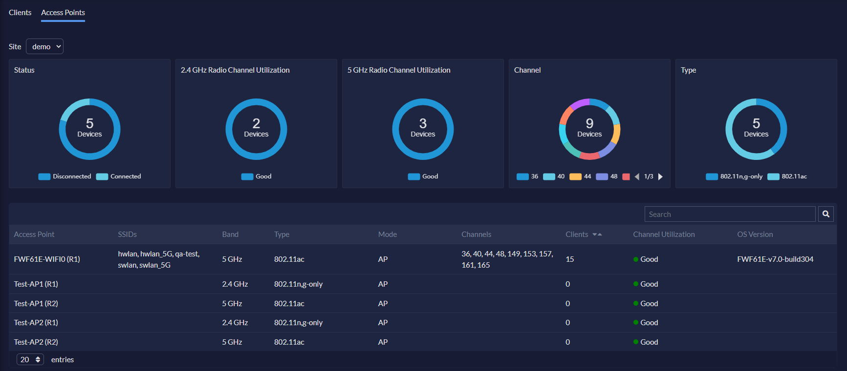Click the Clients column sort arrows
The height and width of the screenshot is (371, 847).
(597, 234)
